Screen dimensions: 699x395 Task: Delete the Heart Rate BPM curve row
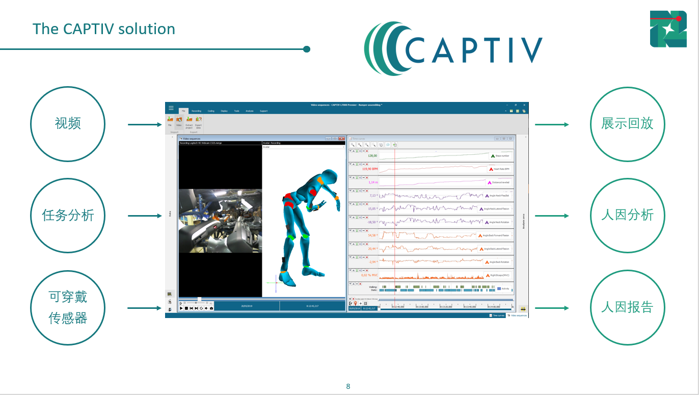coord(367,164)
